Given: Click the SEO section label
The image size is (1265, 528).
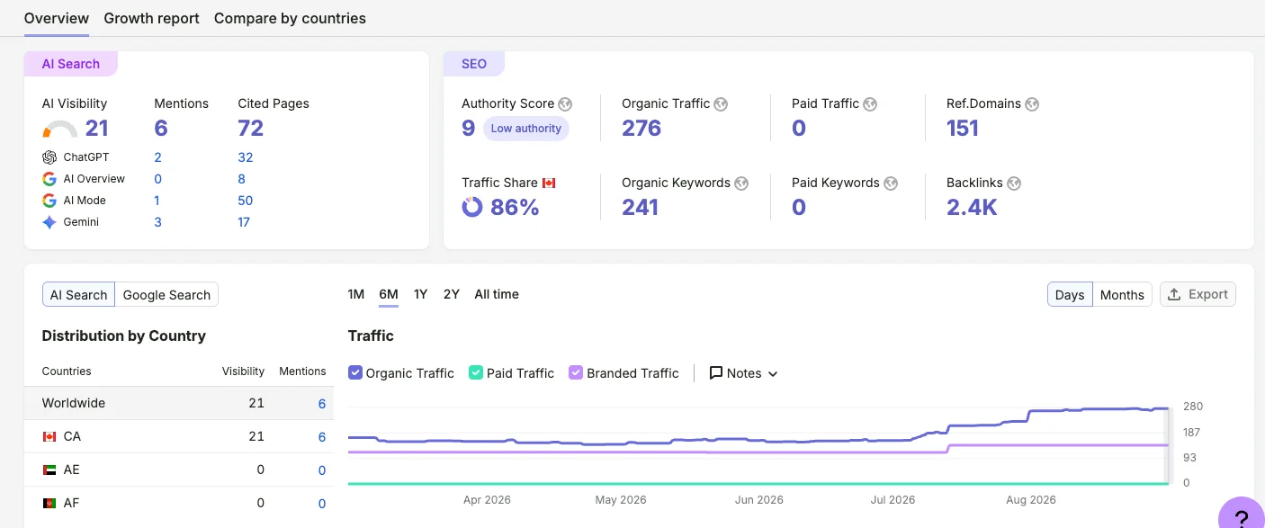Looking at the screenshot, I should 474,64.
